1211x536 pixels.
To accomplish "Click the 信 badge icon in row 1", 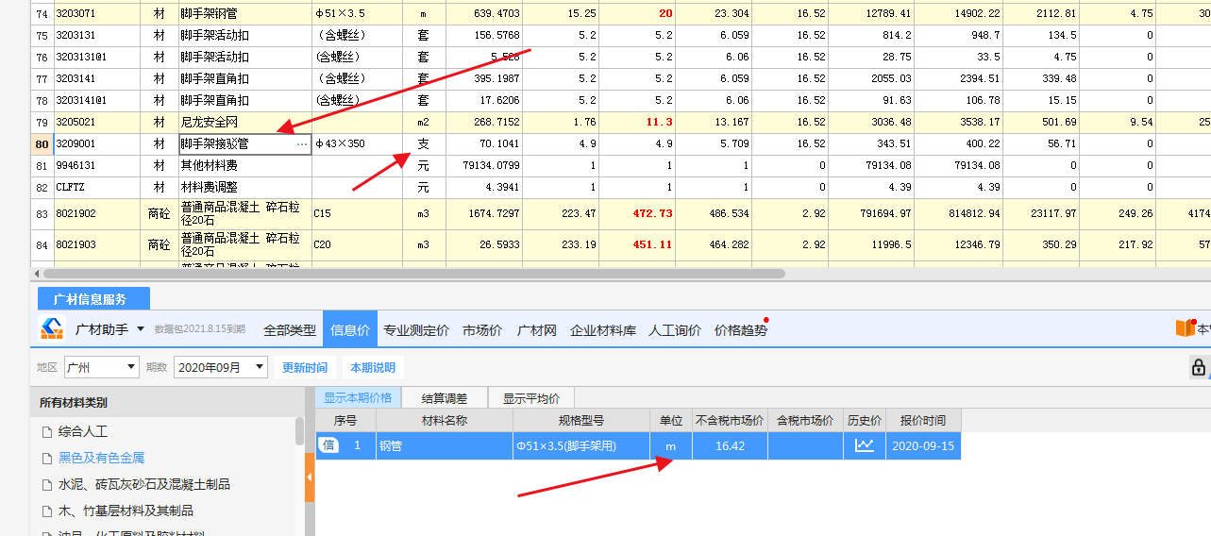I will pyautogui.click(x=329, y=445).
